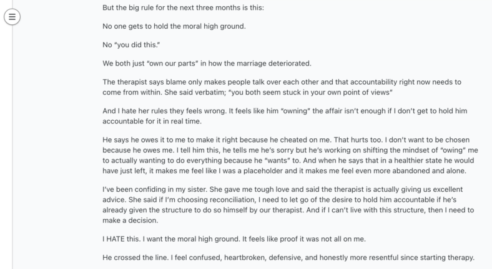Viewport: 492px width, 269px height.
Task: Click the paragraph starting "And I hate her rules"
Action: click(x=285, y=116)
